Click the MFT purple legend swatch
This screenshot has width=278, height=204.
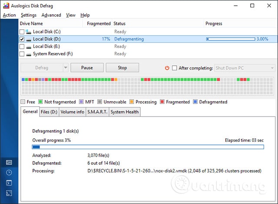[81, 102]
